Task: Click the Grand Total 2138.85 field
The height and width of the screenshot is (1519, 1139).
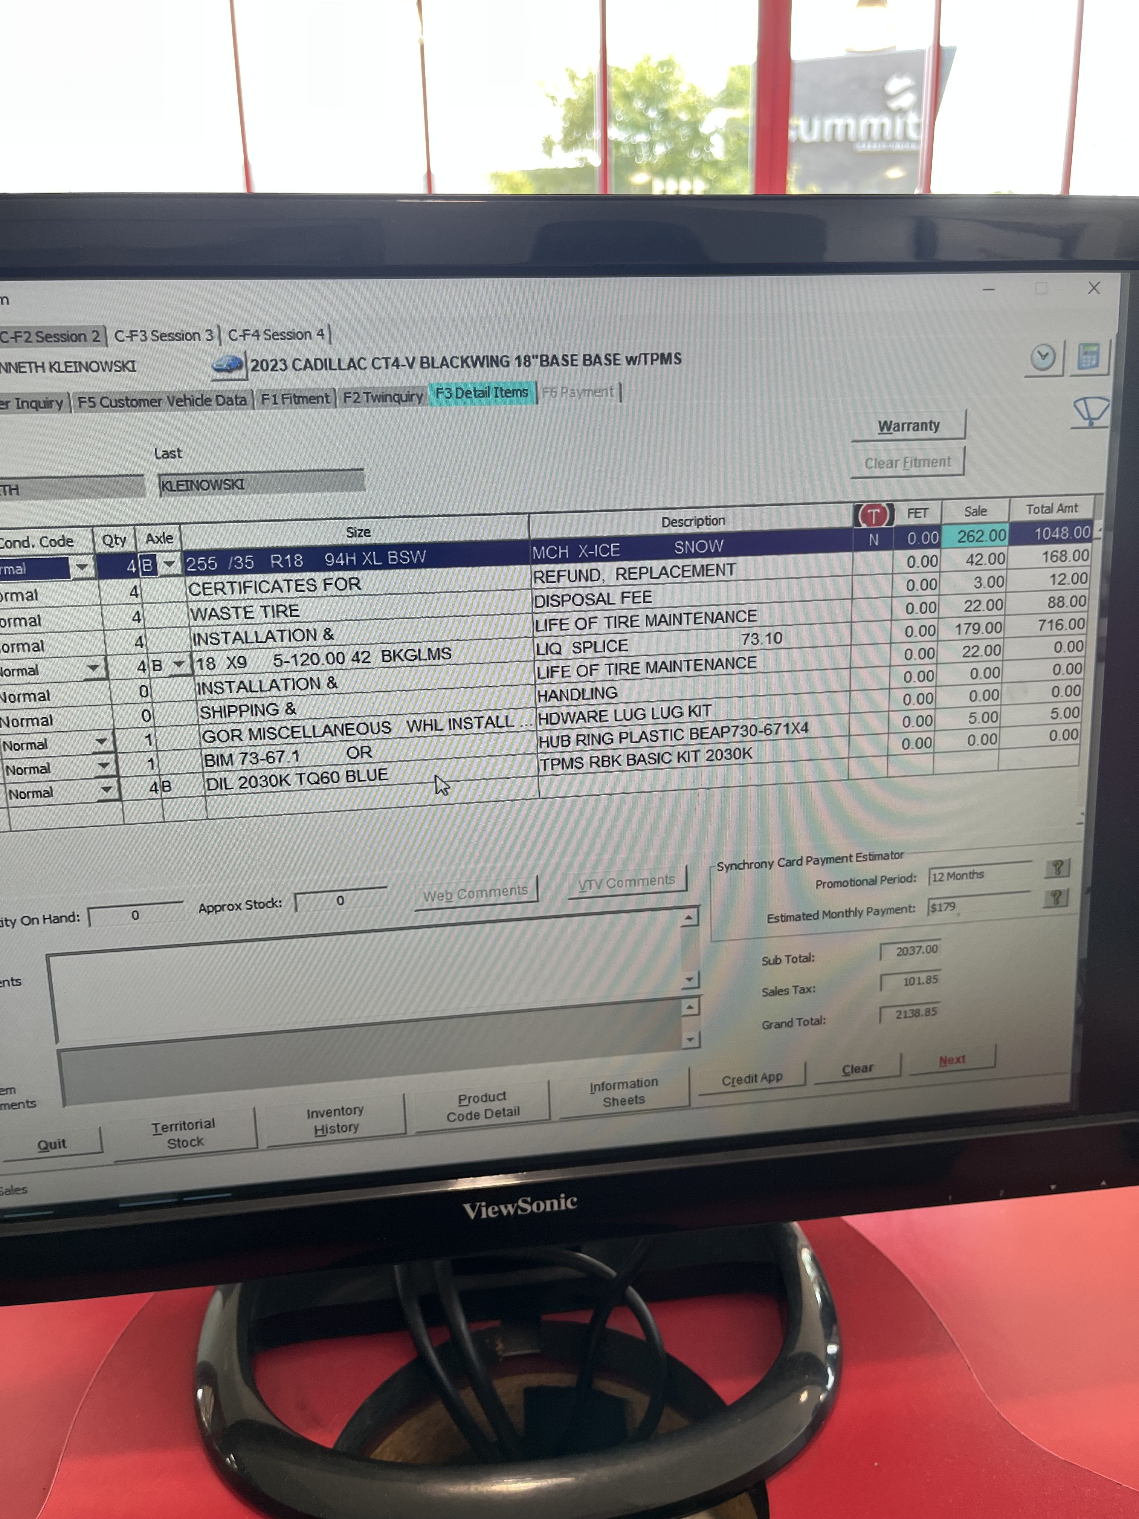Action: [909, 1013]
